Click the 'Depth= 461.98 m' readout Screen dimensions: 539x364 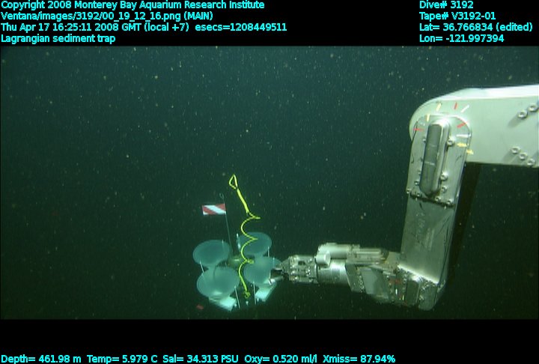click(41, 360)
